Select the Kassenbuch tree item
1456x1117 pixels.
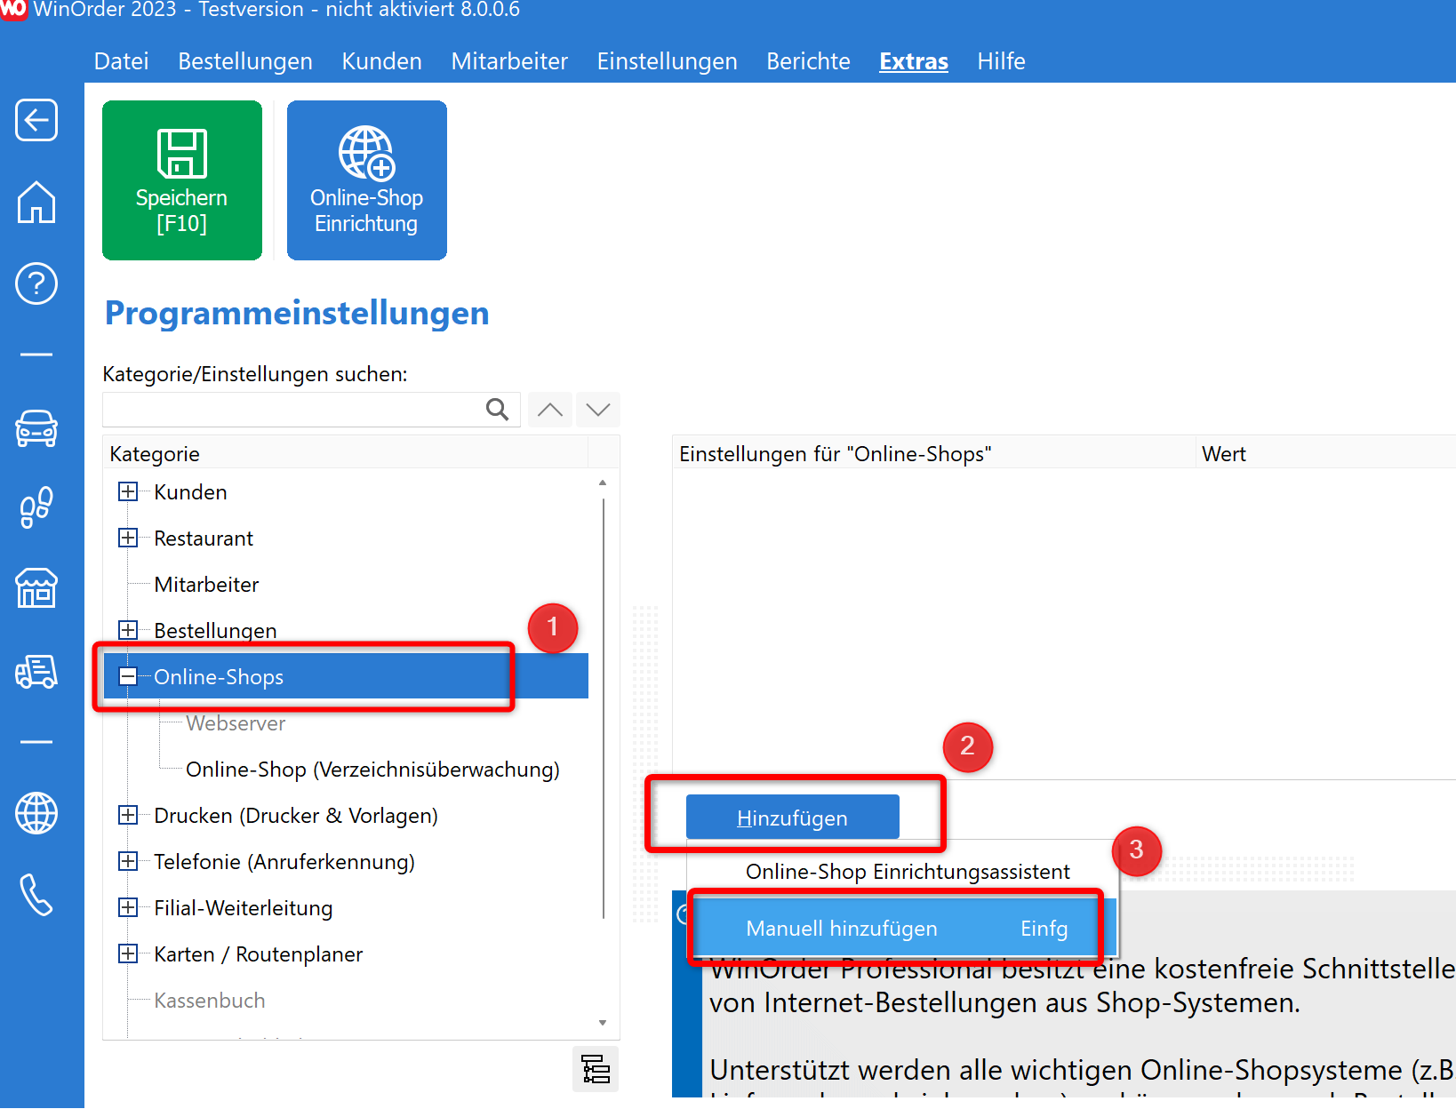coord(210,1001)
